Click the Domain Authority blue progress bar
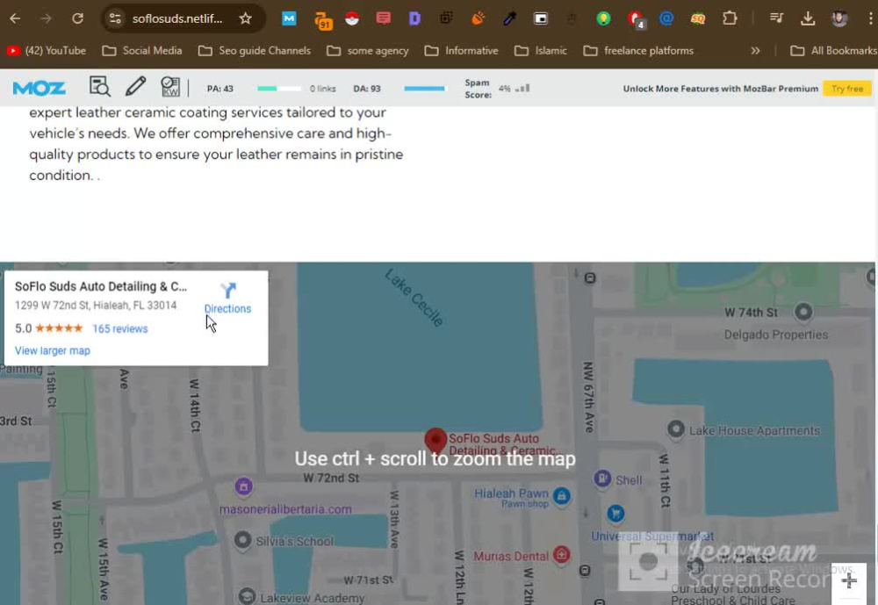 (424, 89)
